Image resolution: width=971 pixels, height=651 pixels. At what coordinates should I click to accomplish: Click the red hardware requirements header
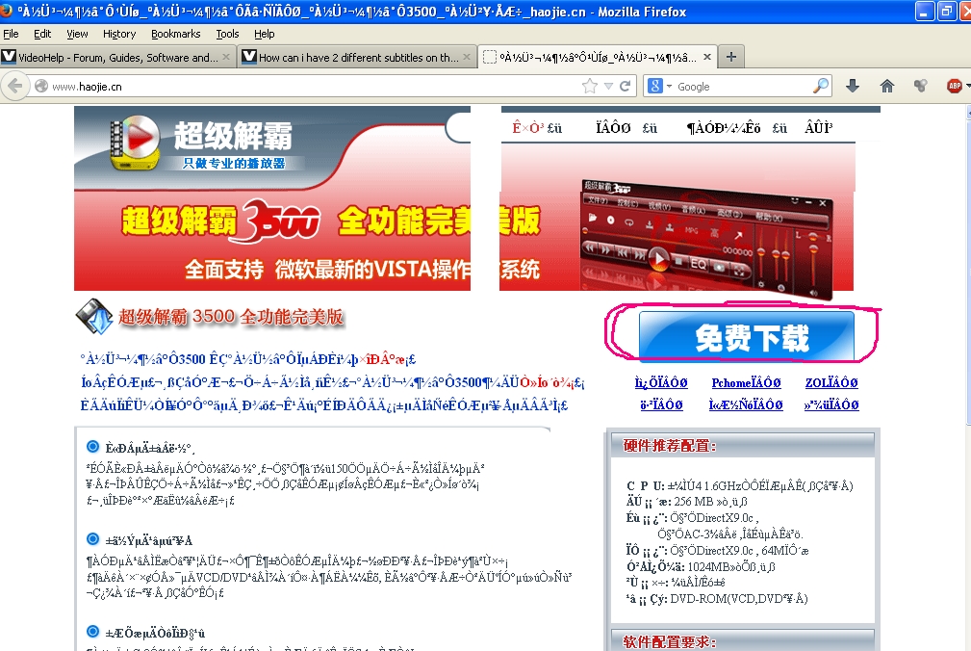click(x=670, y=446)
